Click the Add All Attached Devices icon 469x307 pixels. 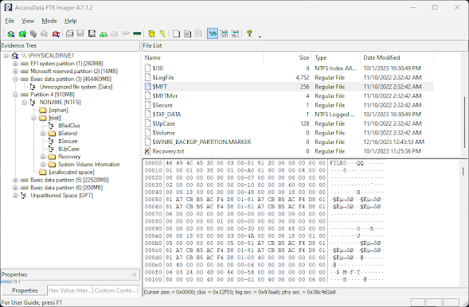click(x=22, y=33)
